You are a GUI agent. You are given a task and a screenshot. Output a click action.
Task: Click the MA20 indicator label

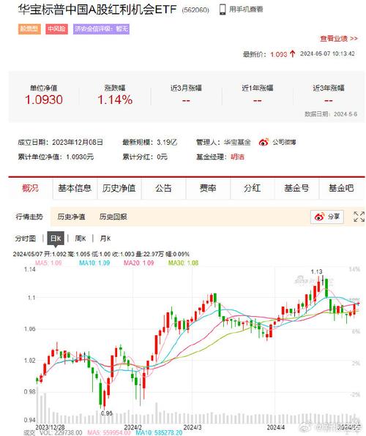139,263
